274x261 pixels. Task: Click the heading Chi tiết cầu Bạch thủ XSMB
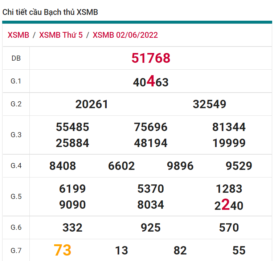(50, 12)
